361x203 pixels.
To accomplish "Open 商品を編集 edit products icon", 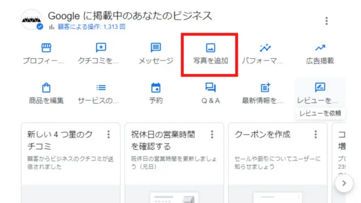I will (46, 88).
